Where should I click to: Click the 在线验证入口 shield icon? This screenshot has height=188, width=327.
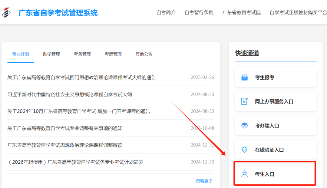point(244,150)
